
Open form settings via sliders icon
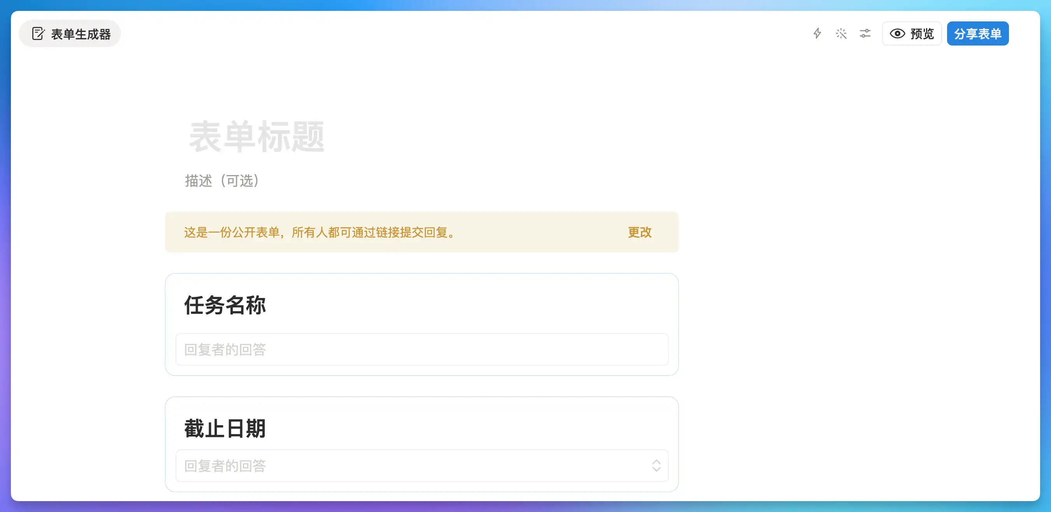[865, 33]
